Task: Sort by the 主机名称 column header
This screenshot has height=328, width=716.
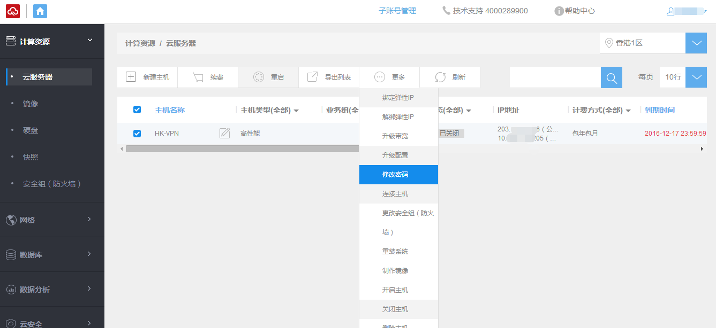Action: click(170, 110)
